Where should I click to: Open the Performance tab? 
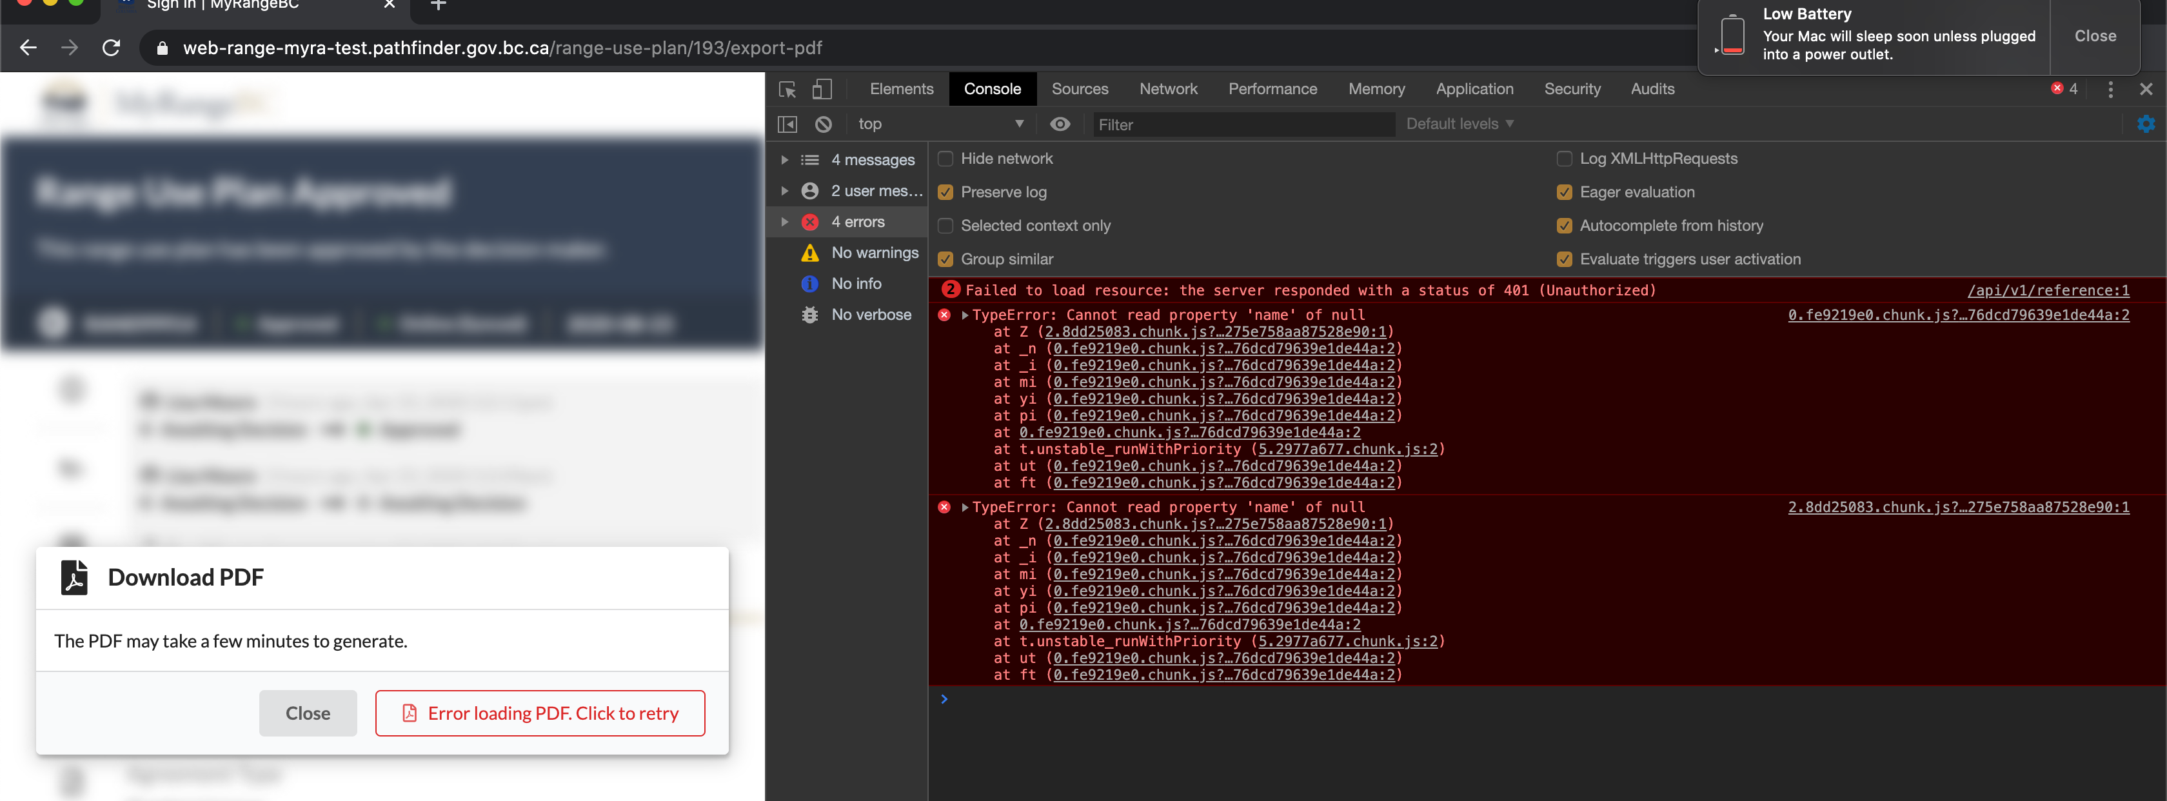coord(1272,89)
